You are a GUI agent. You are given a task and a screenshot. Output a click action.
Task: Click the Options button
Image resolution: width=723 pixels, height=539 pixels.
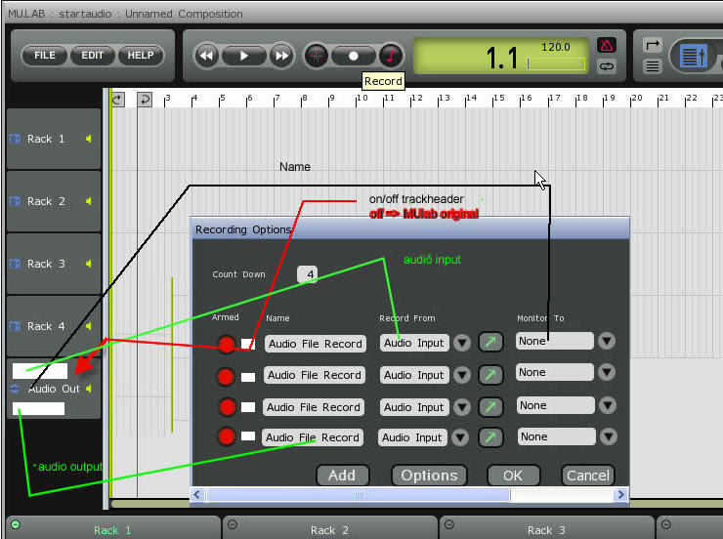429,475
